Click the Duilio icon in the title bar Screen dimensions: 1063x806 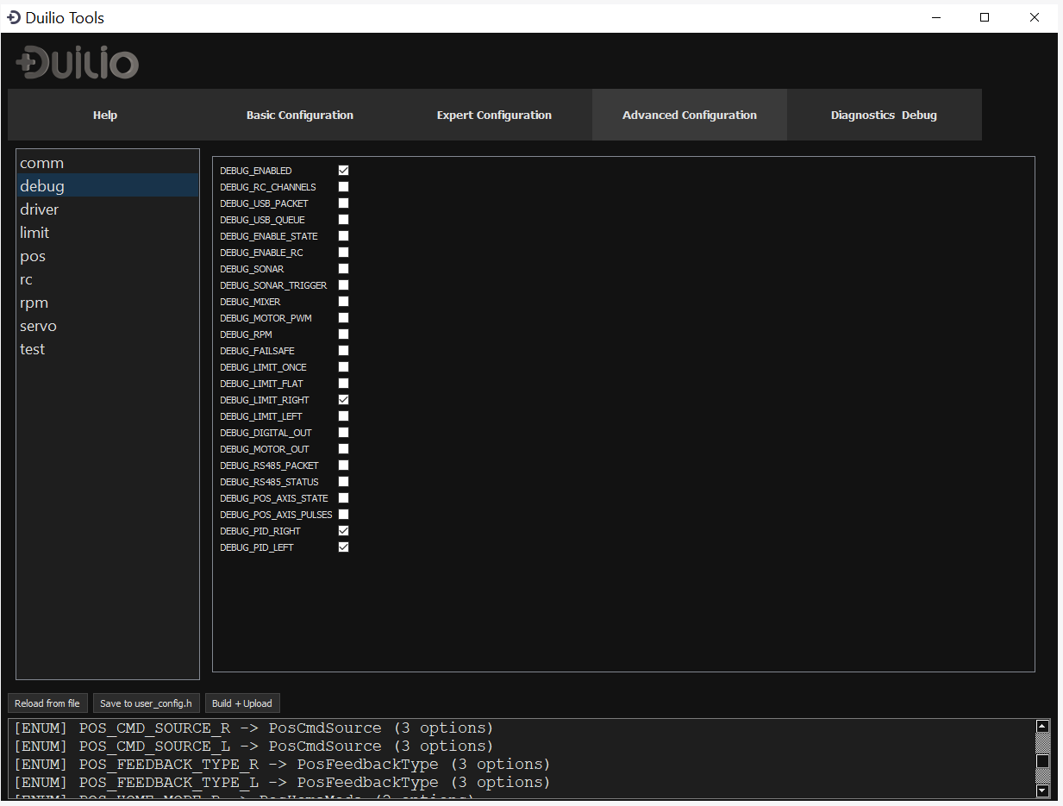[15, 17]
